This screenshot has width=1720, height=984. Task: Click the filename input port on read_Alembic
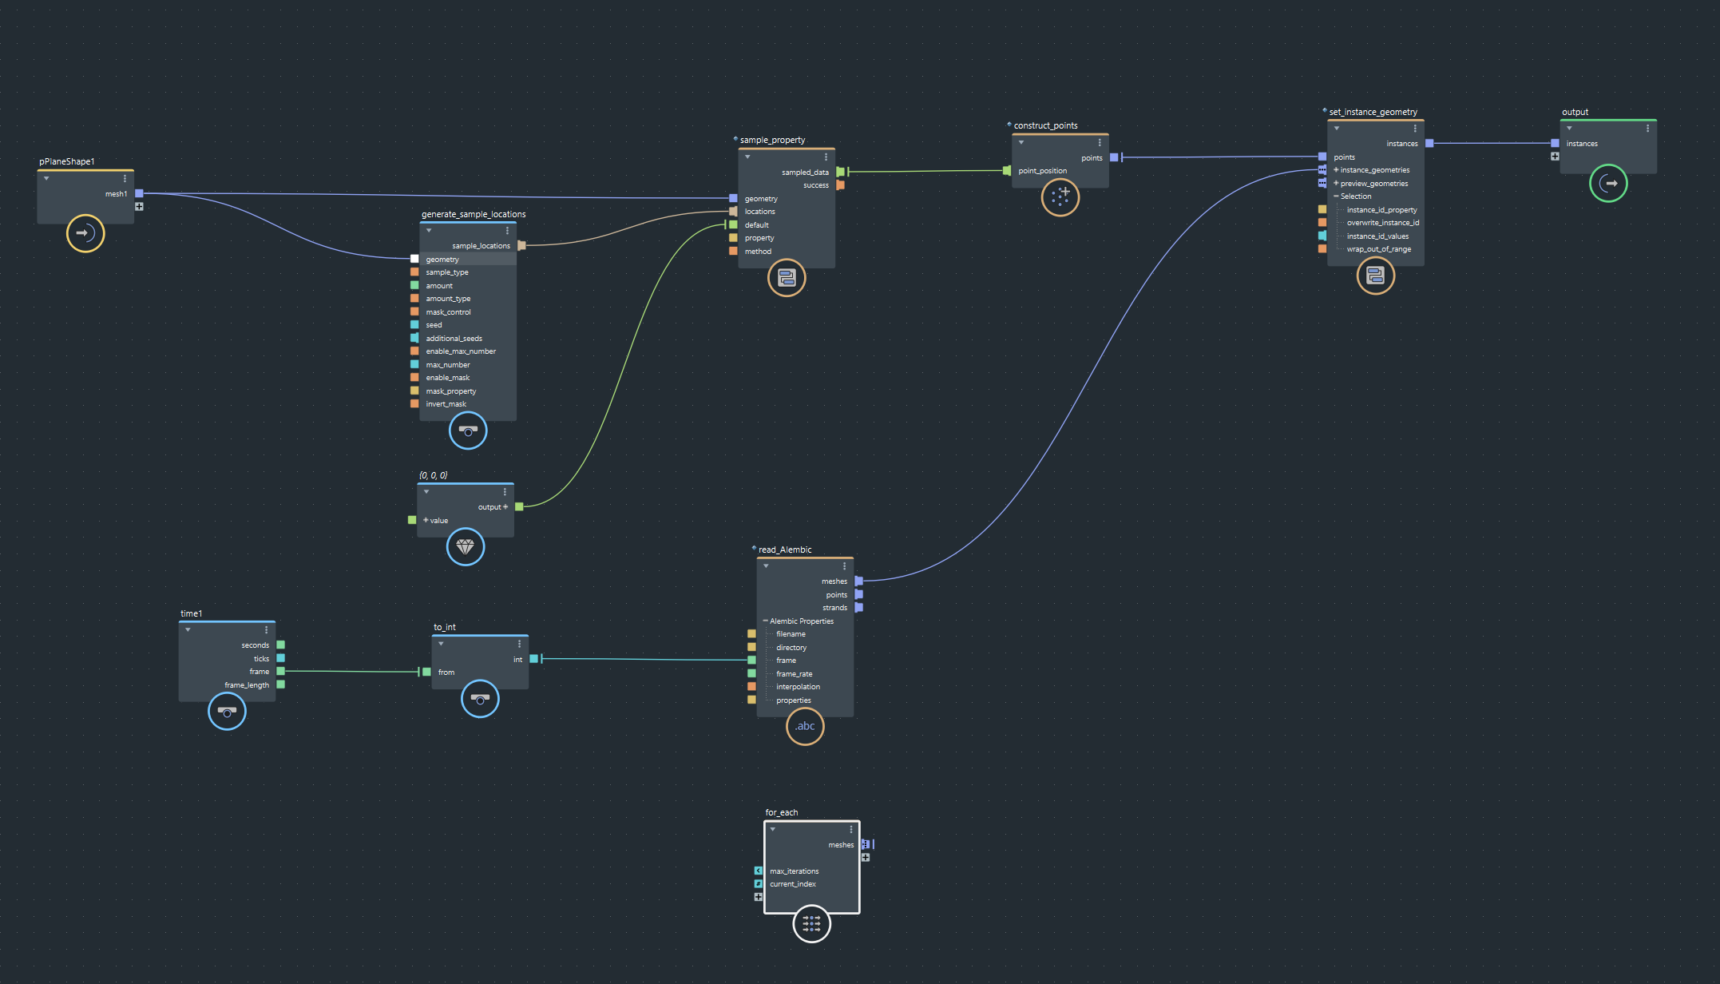coord(751,634)
